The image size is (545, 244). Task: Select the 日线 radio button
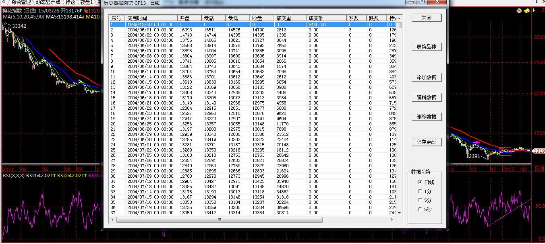pyautogui.click(x=421, y=182)
